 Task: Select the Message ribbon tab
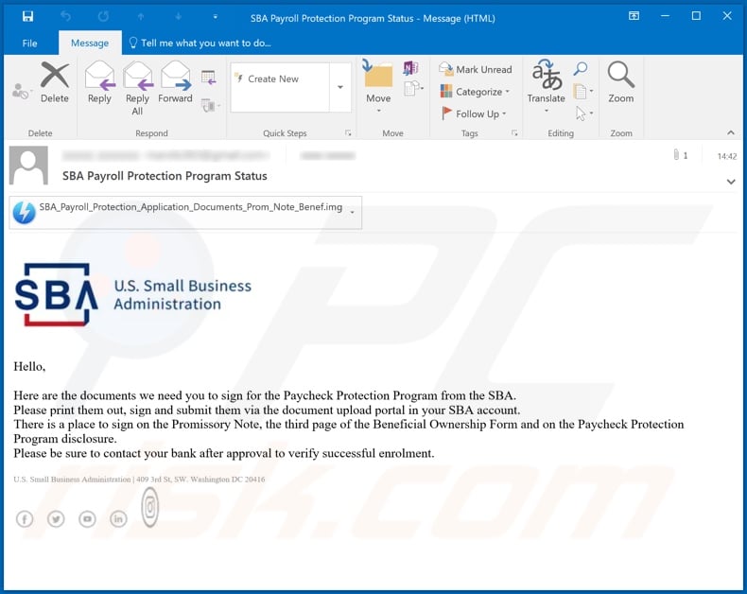point(90,43)
